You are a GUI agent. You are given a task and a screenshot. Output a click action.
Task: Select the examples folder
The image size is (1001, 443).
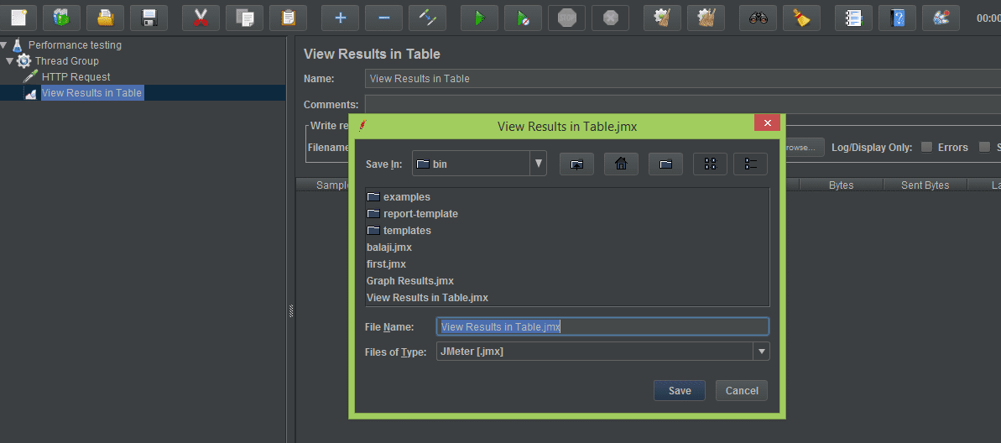[x=399, y=197]
